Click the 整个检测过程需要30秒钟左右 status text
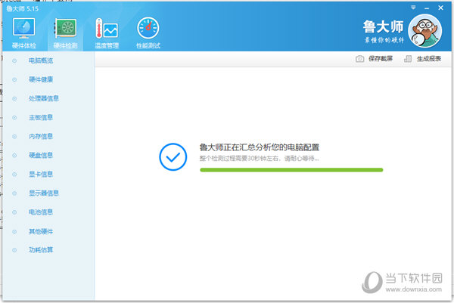Screen dimensions: 454x303 (x=259, y=159)
